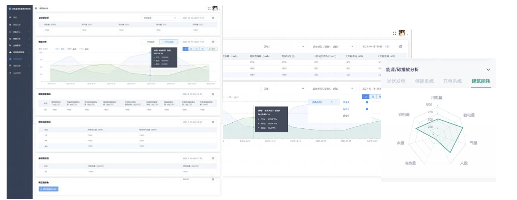Uncheck 设备1 checkbox
Screen dimensions: 517x200
[367, 102]
